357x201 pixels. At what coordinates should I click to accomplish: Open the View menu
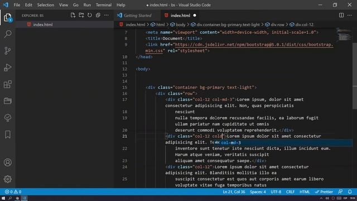(x=64, y=5)
